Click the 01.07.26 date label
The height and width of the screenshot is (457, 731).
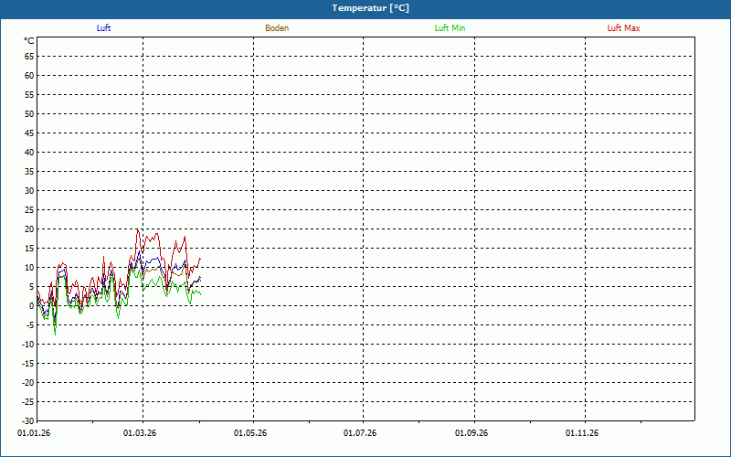point(360,432)
